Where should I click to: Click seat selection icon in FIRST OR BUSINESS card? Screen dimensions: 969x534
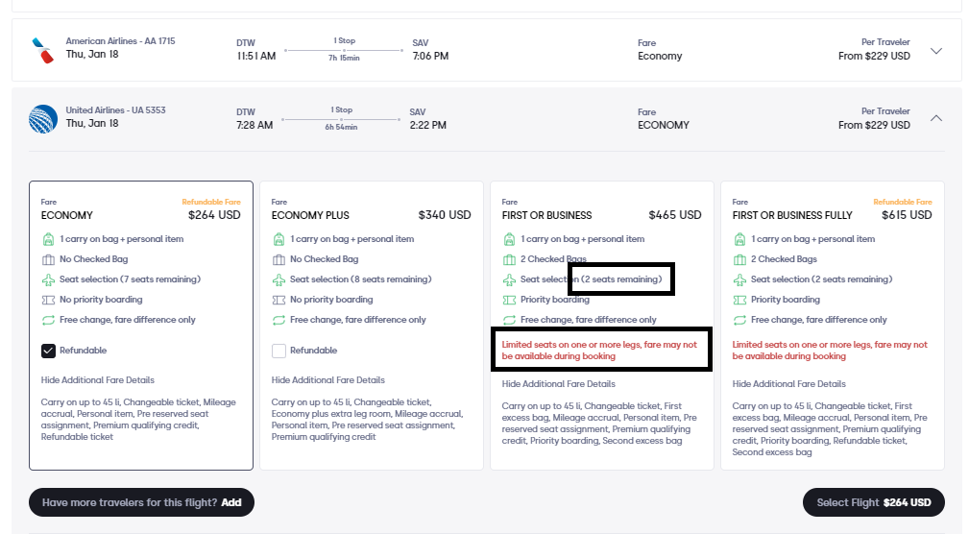tap(509, 280)
